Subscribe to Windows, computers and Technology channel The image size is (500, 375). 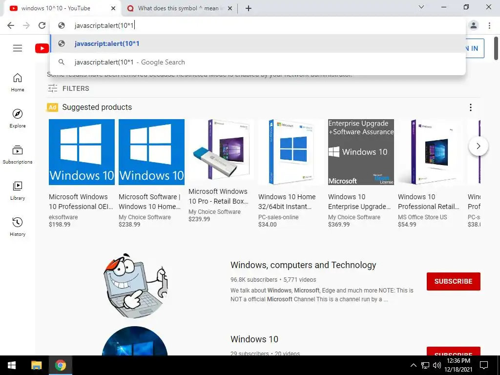coord(454,281)
